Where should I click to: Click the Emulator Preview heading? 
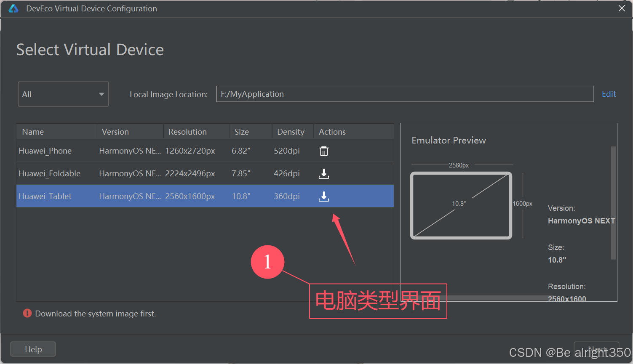tap(449, 140)
